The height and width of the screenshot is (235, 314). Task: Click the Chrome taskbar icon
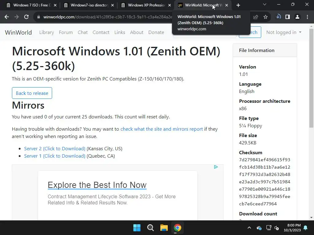point(177,228)
